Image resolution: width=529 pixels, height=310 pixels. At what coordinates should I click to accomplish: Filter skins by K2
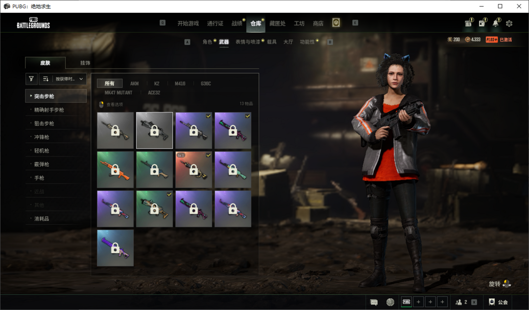click(157, 83)
